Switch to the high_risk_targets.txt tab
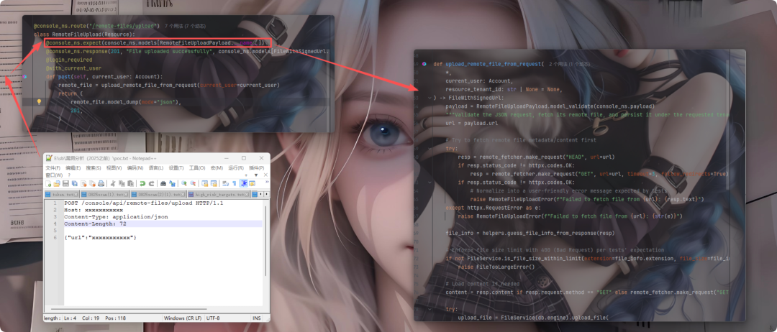 tap(218, 194)
